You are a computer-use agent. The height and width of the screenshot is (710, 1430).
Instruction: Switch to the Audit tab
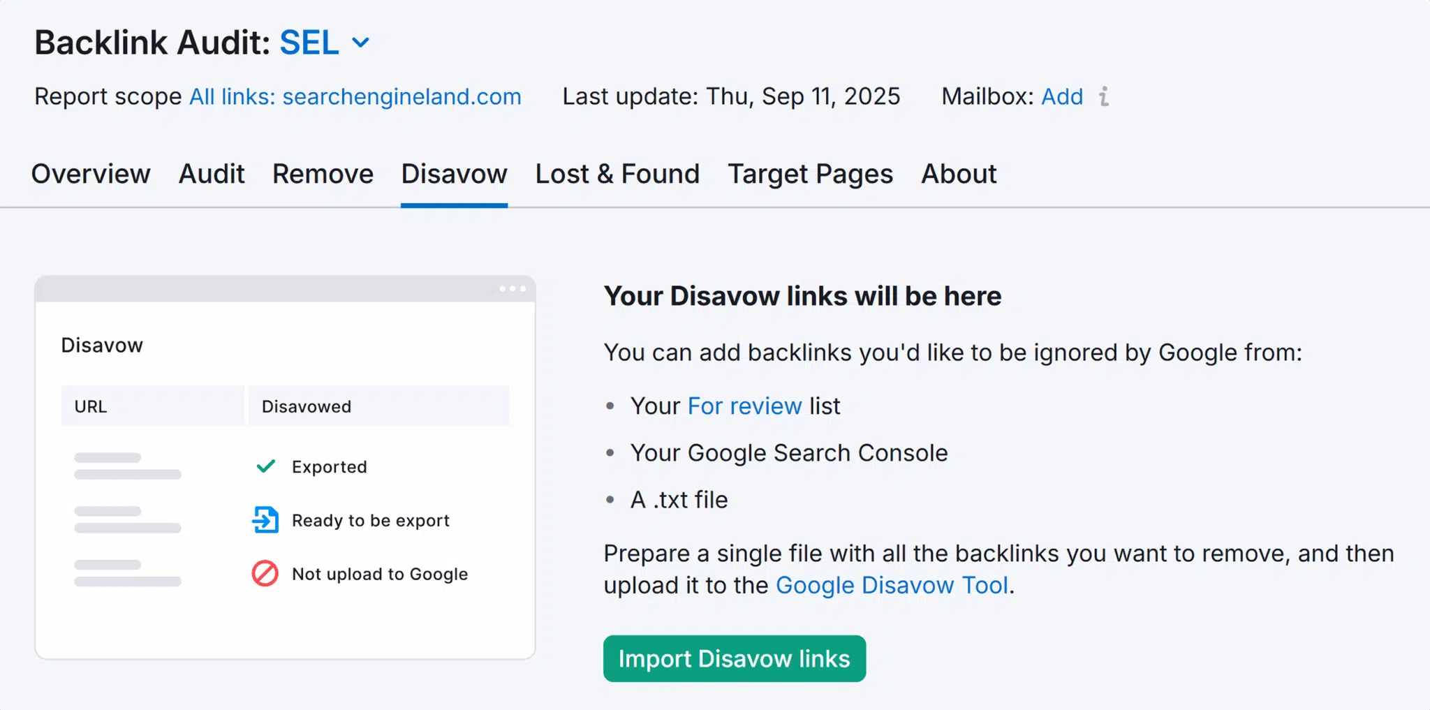coord(212,174)
